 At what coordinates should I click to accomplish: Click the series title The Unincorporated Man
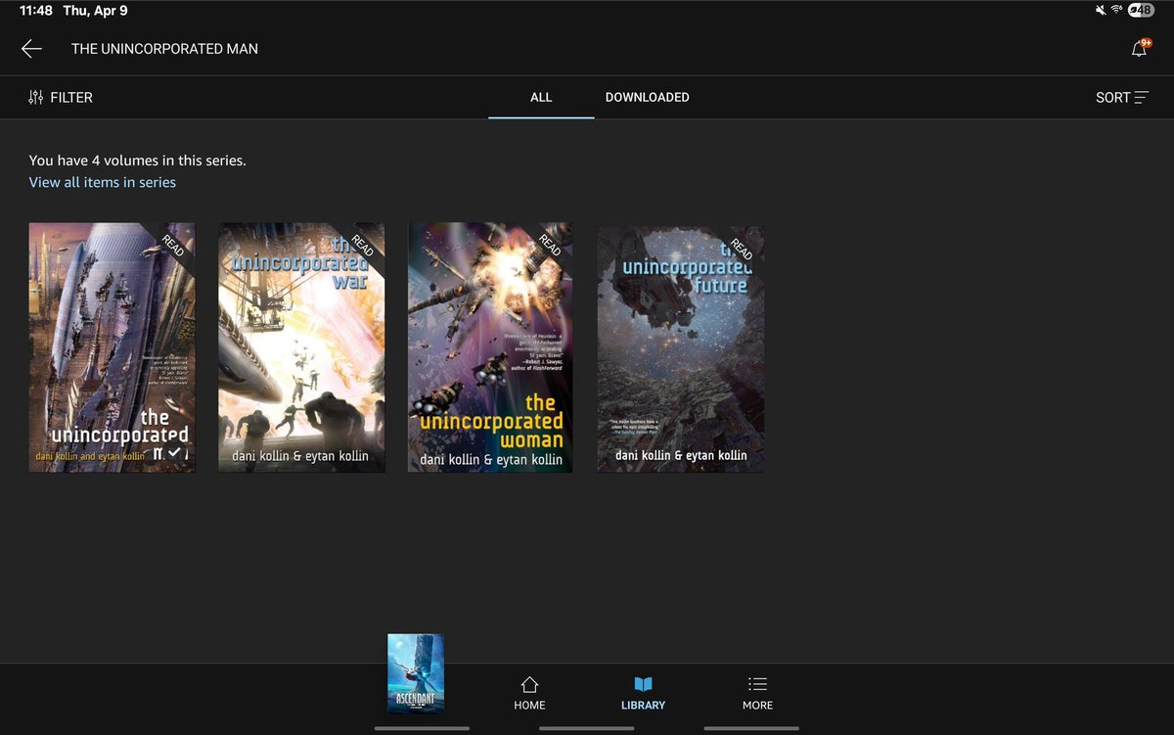click(164, 49)
